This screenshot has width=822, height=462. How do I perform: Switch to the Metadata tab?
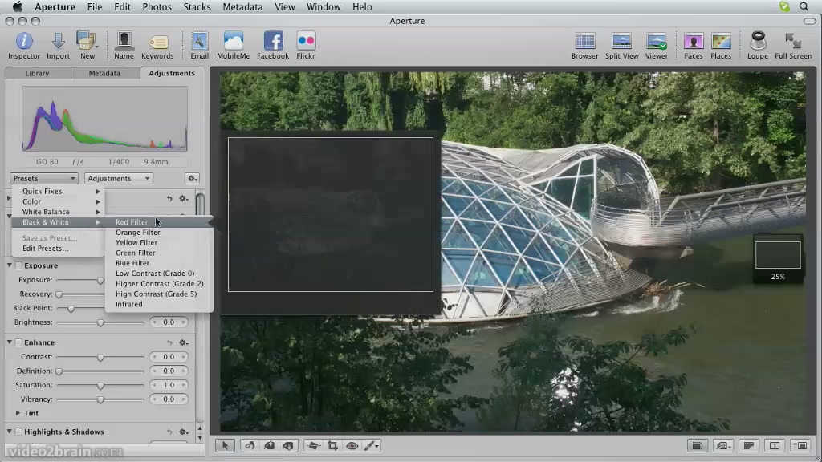(x=104, y=73)
